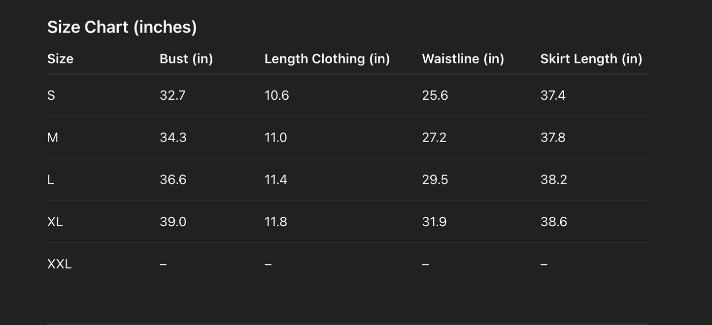Click the Size Chart (inches) heading

pyautogui.click(x=122, y=27)
